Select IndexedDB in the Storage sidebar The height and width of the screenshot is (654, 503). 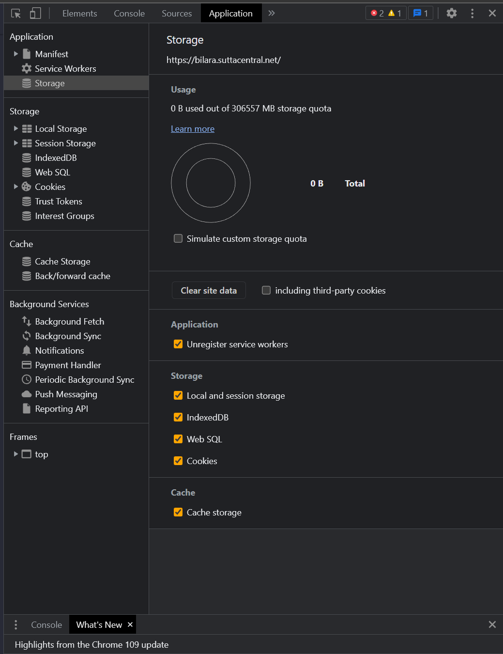(x=56, y=158)
